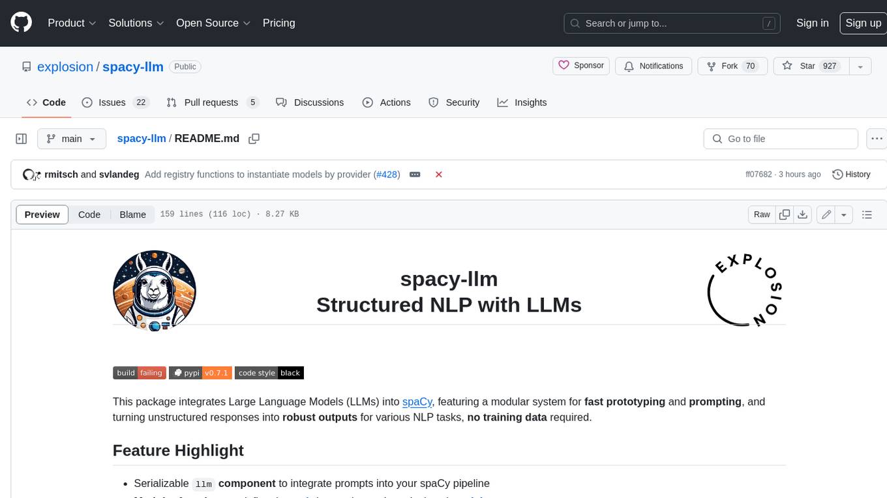Screen dimensions: 887x498
Task: Show the failed checks status icon
Action: [439, 175]
